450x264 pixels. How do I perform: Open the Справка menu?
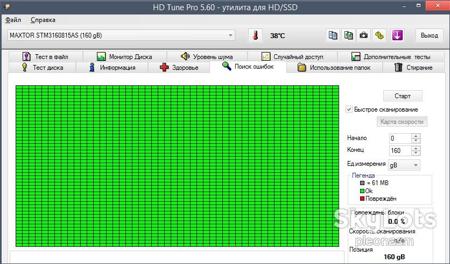tap(43, 20)
